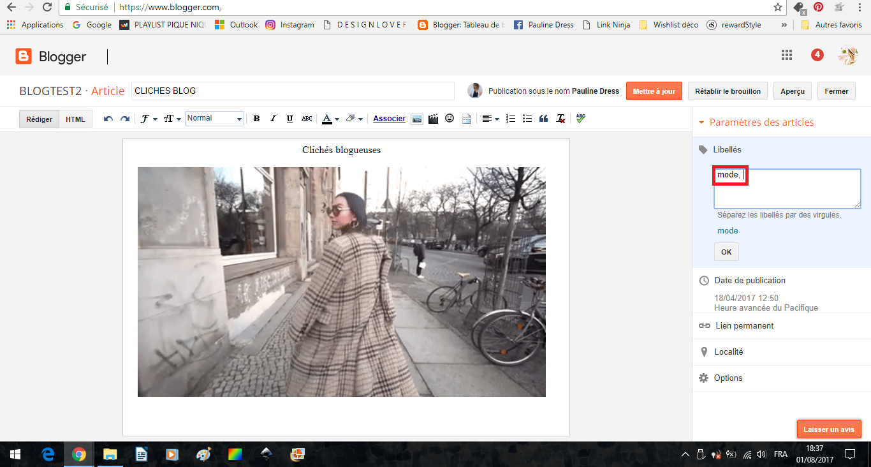The width and height of the screenshot is (871, 467).
Task: Toggle italic formatting
Action: click(273, 119)
